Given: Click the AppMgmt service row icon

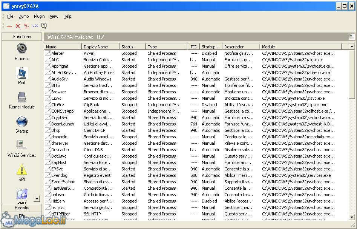Looking at the screenshot, I should click(x=48, y=66).
